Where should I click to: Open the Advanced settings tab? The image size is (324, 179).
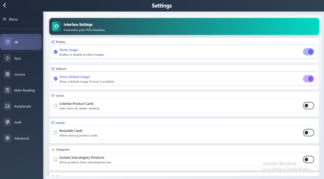[21, 138]
